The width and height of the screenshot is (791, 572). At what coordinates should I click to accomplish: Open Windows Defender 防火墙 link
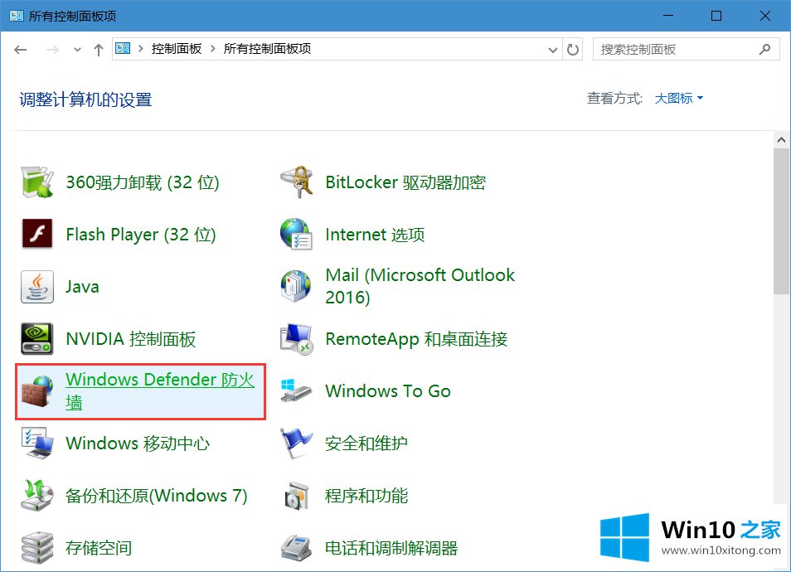(160, 391)
